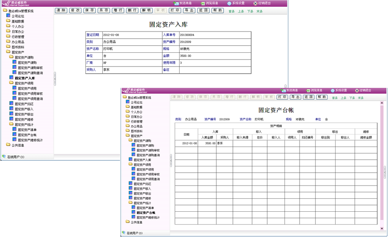Click 入库单号 field showing 201300004

pyautogui.click(x=215, y=35)
